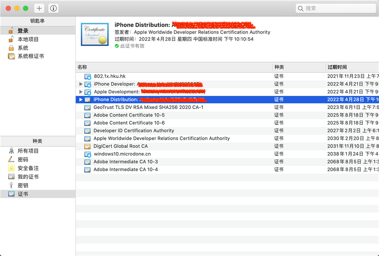379x256 pixels.
Task: Select the 安全备注 category
Action: (x=38, y=168)
